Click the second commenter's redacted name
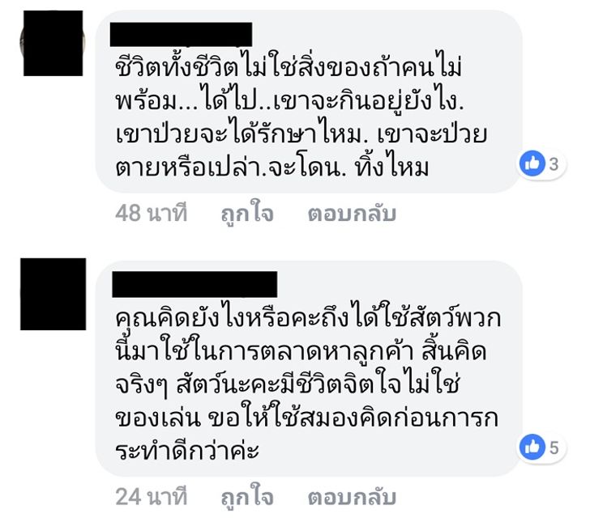Image resolution: width=590 pixels, height=522 pixels. pos(195,285)
